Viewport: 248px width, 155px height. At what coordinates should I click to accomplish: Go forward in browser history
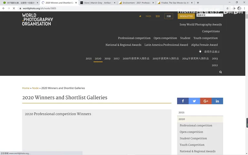tap(9, 8)
